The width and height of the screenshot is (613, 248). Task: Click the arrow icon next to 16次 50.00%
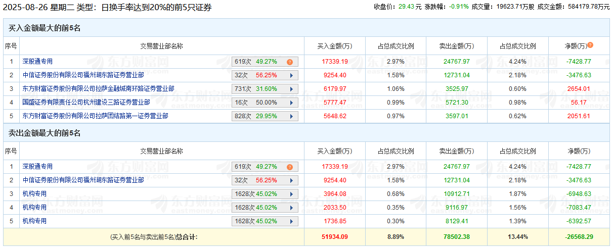pos(291,103)
